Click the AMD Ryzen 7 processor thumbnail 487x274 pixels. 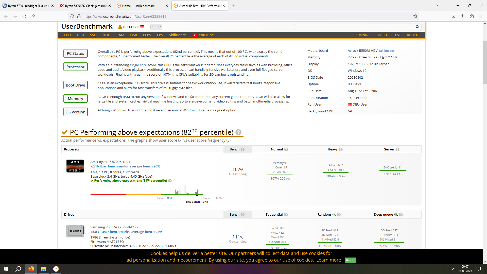[75, 166]
